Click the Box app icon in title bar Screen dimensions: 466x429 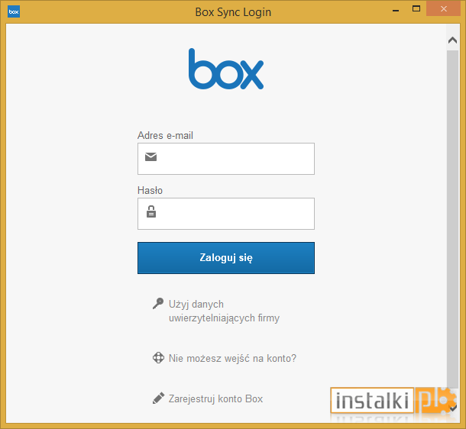(x=14, y=12)
